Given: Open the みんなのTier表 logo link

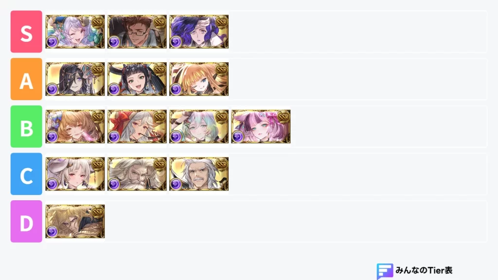Looking at the screenshot, I should tap(414, 271).
